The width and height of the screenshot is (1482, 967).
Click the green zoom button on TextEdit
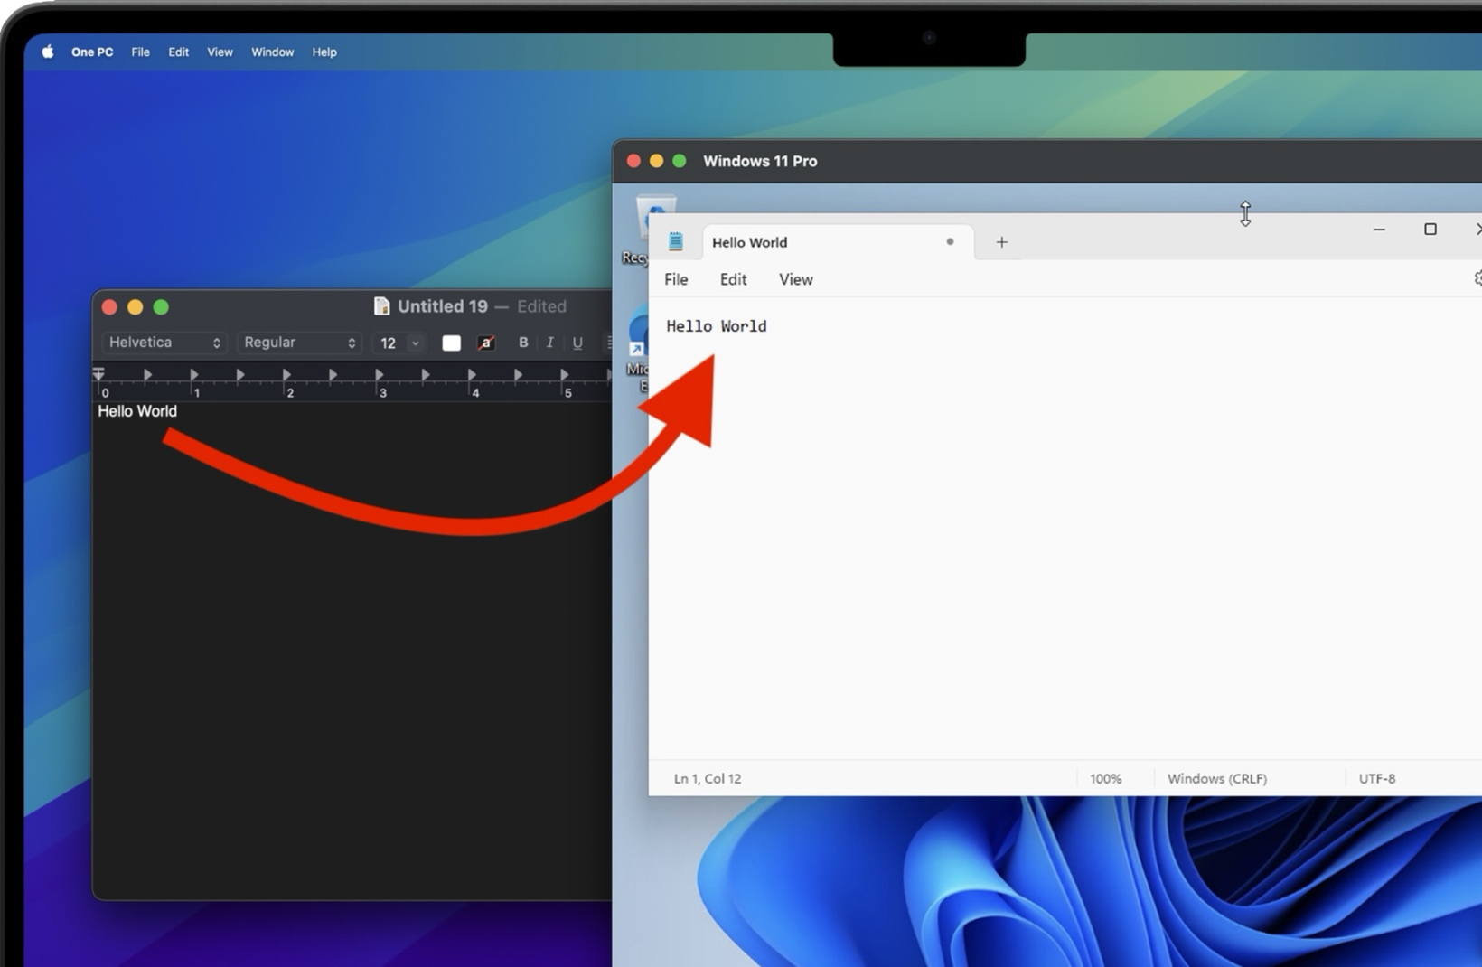pyautogui.click(x=160, y=306)
